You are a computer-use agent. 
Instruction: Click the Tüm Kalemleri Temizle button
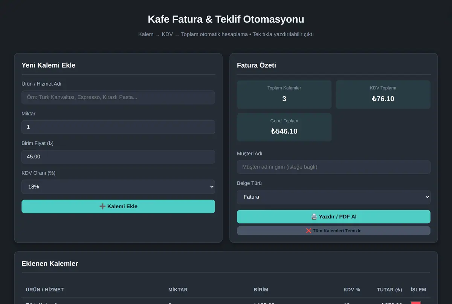(x=333, y=230)
